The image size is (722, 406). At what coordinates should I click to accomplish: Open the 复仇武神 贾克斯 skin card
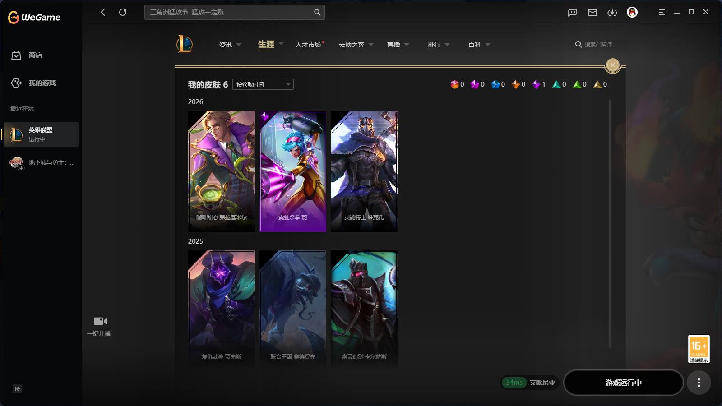[222, 310]
